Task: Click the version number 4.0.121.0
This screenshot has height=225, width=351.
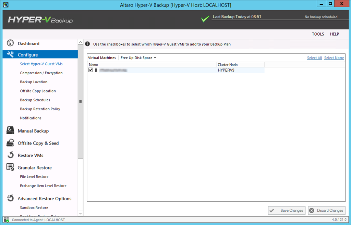Action: [339, 220]
